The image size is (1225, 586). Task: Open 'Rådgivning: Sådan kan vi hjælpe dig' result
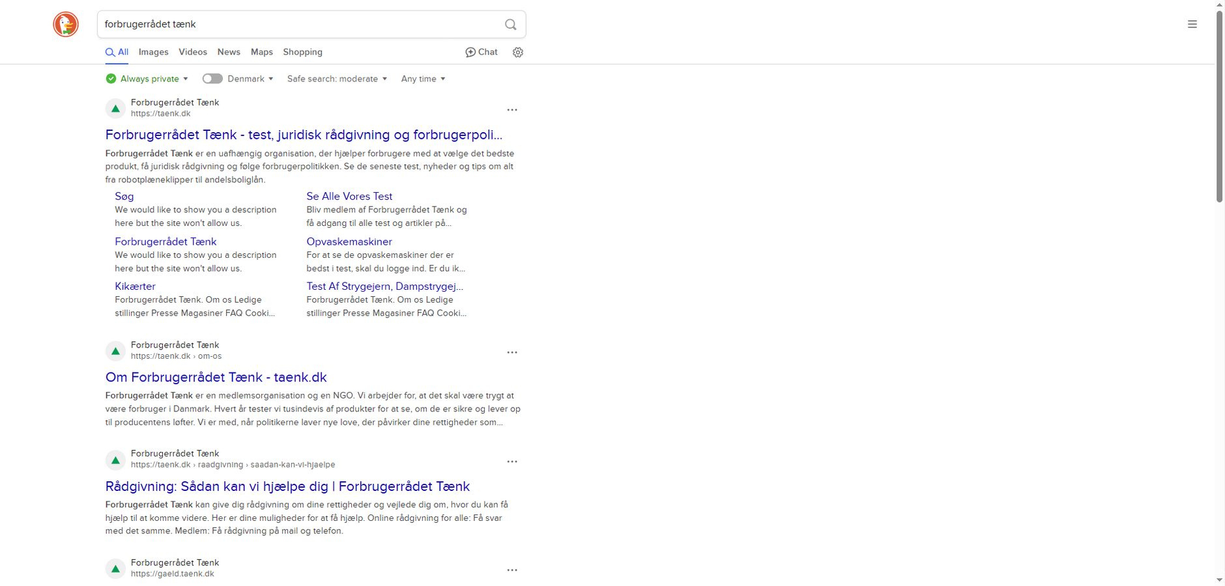[x=287, y=486]
